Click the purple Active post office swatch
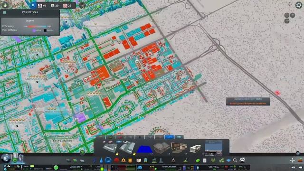Image resolution: width=304 pixels, height=171 pixels. [x=34, y=30]
